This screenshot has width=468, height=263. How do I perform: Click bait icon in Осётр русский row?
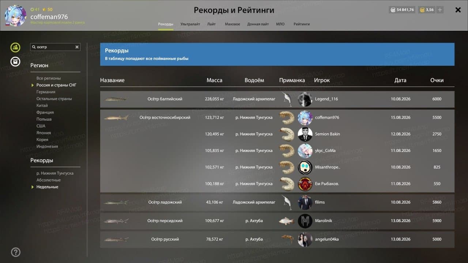pyautogui.click(x=287, y=239)
